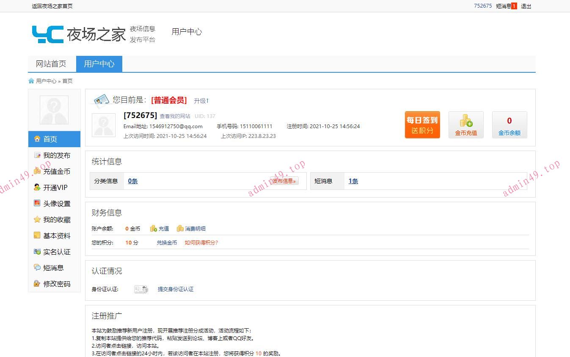The image size is (570, 357).
Task: Open 充值金币 from the sidebar
Action: [56, 172]
